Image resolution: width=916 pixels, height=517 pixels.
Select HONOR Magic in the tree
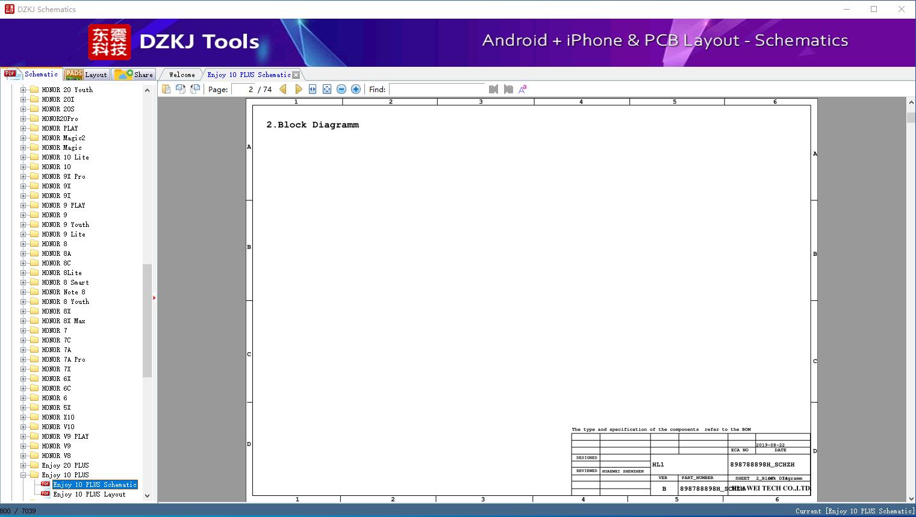tap(61, 147)
